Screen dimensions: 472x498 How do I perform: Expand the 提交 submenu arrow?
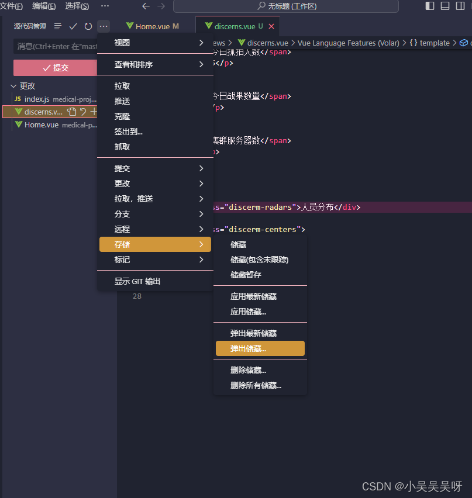201,168
